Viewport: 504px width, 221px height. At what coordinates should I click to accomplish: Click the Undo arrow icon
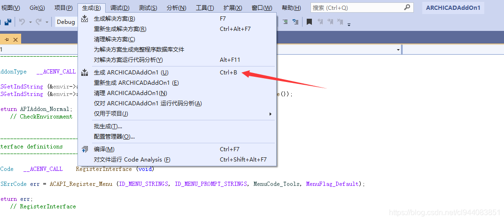[x=22, y=22]
